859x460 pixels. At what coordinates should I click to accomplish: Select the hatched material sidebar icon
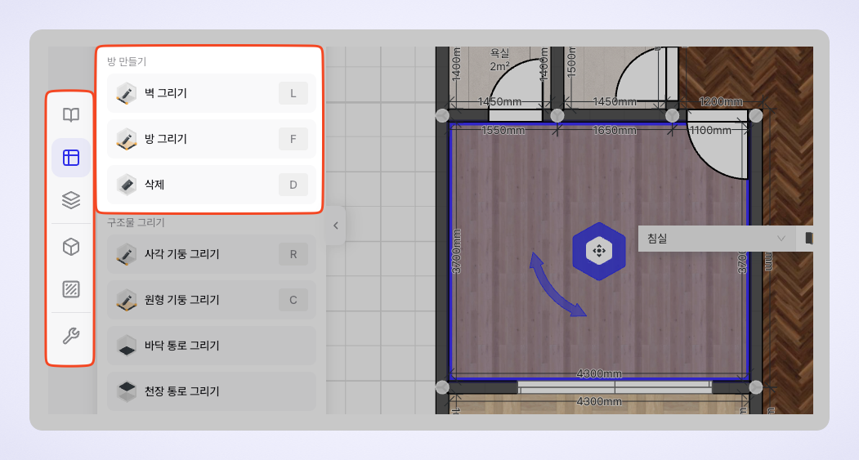pos(71,289)
